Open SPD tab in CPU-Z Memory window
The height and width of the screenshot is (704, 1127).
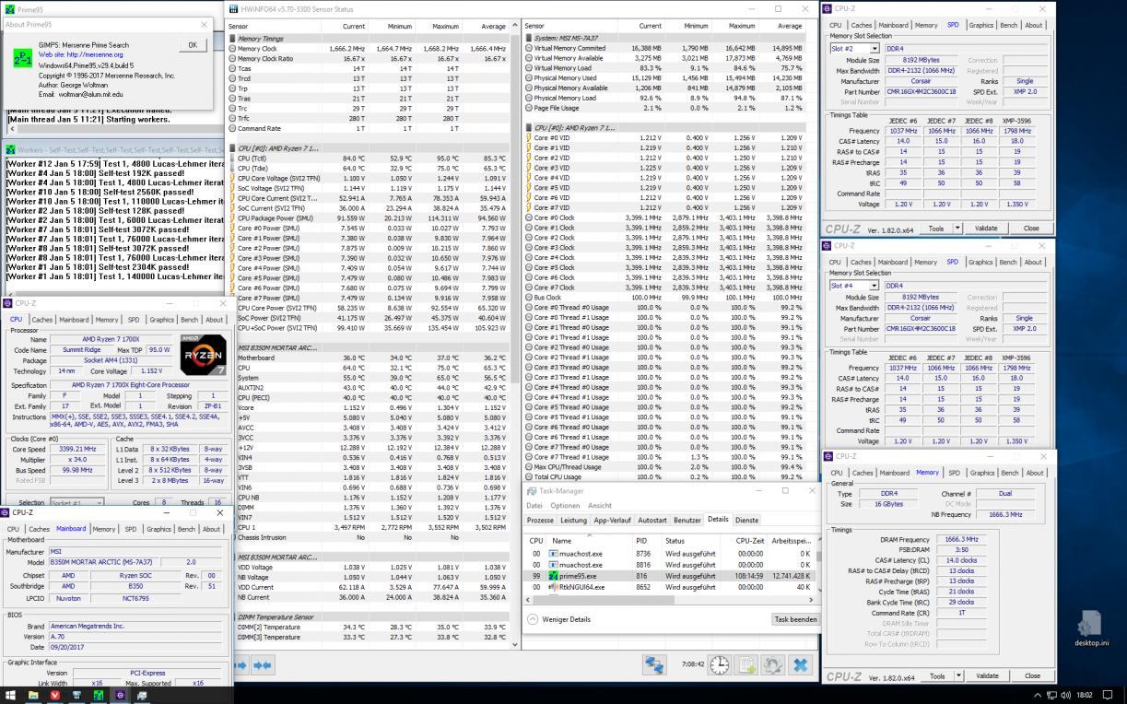(954, 473)
